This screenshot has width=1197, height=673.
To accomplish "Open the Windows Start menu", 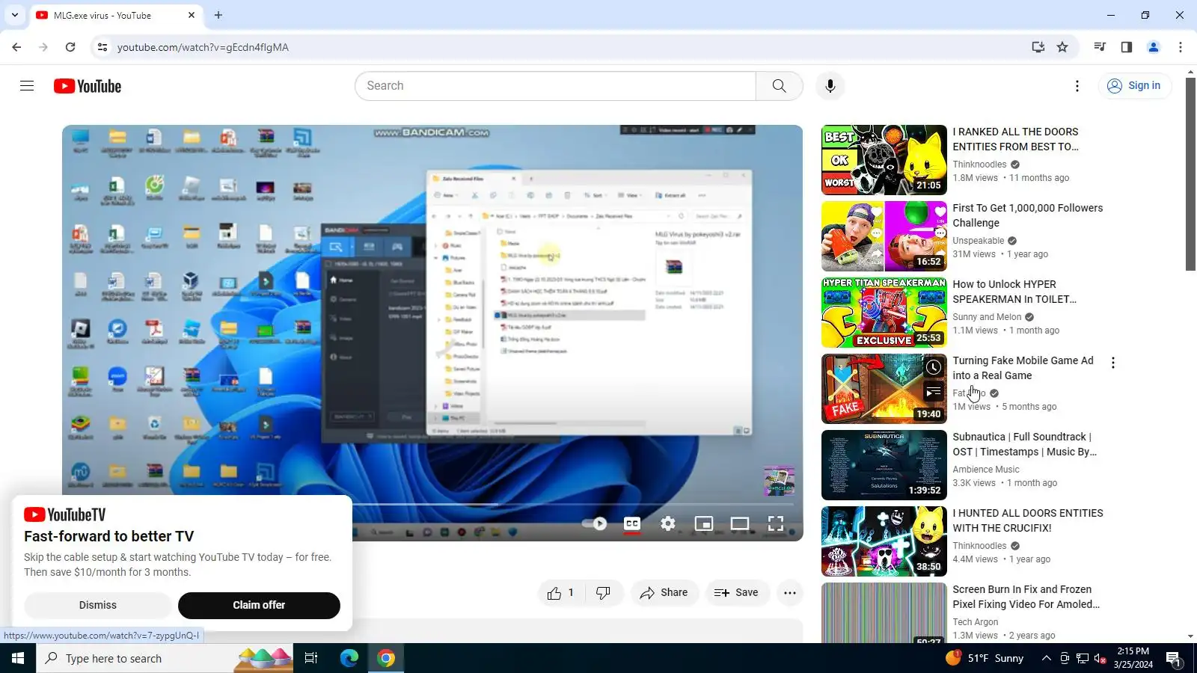I will [18, 658].
